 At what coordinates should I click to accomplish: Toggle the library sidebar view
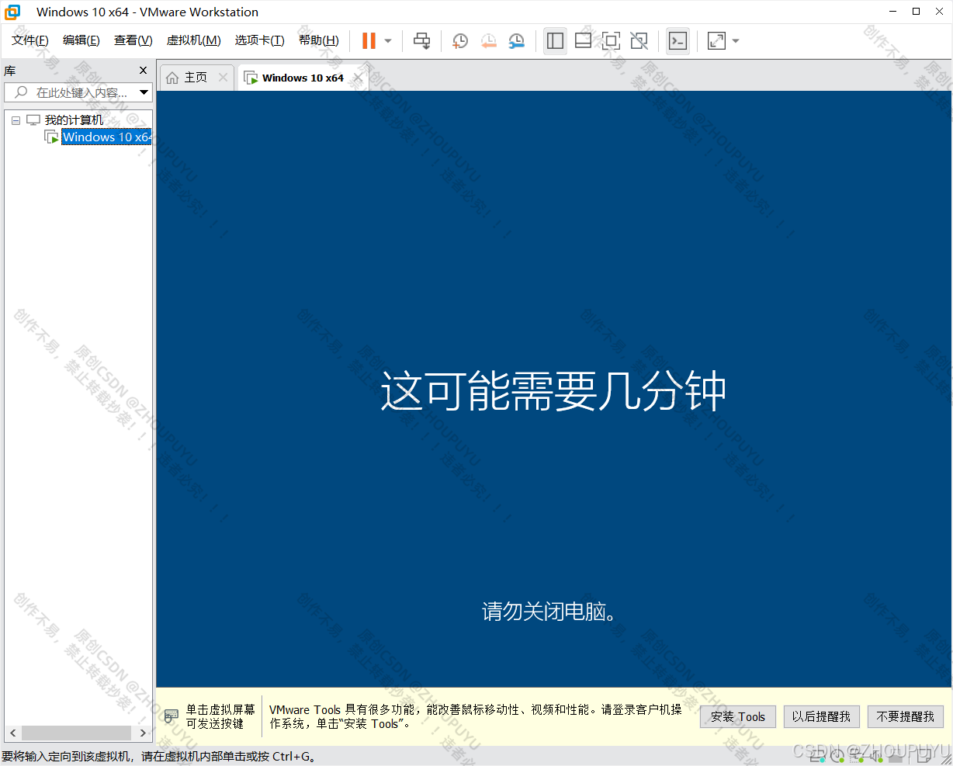pyautogui.click(x=555, y=41)
